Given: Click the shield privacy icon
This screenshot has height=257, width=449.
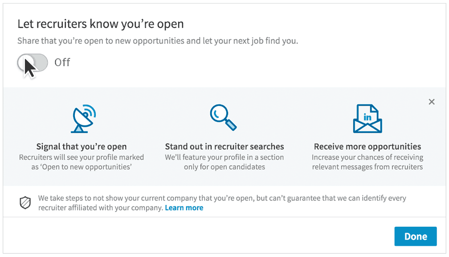Looking at the screenshot, I should point(25,203).
